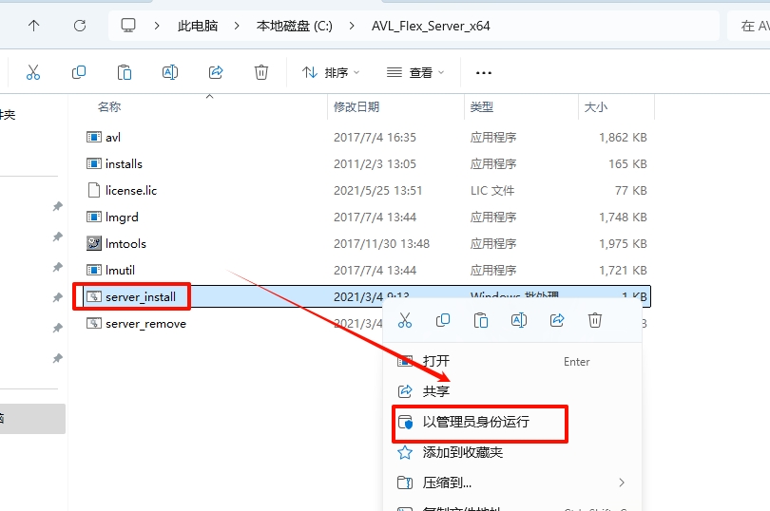Select the lmutil file name

click(120, 270)
